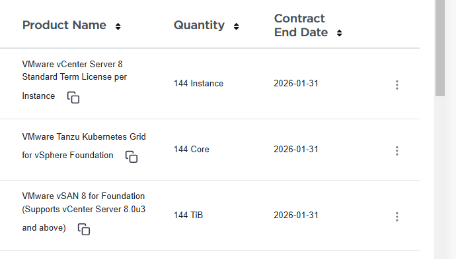This screenshot has height=259, width=456.
Task: Open actions menu for vCenter Server row
Action: 397,85
